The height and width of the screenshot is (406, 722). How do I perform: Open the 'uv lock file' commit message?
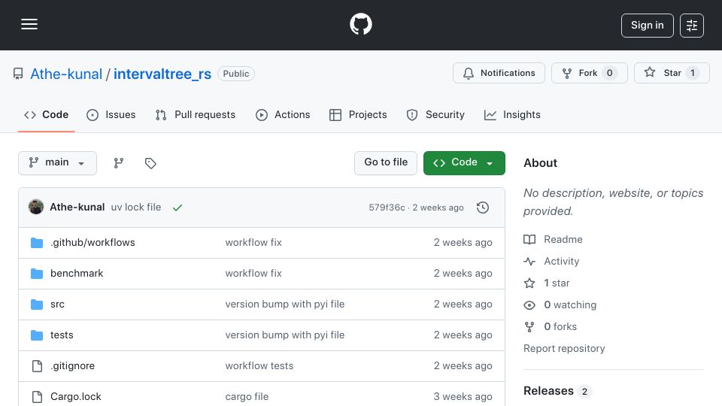(x=136, y=208)
